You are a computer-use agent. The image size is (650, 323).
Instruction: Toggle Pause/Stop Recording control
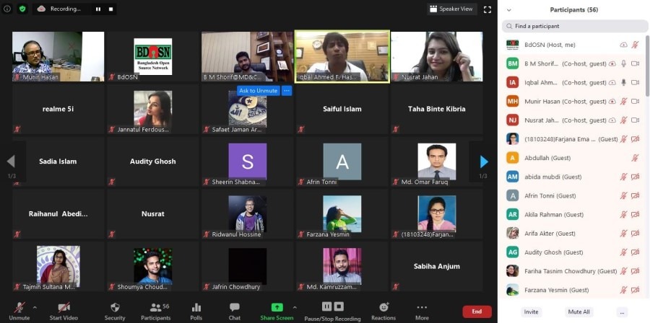click(x=332, y=310)
